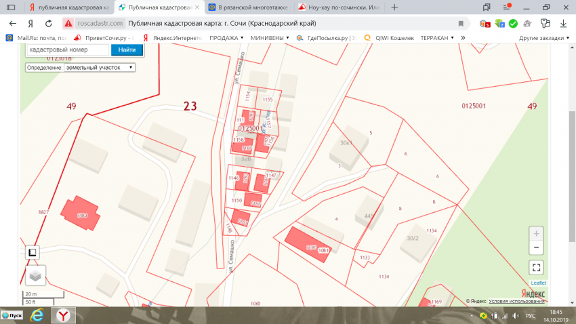Click the map zoom in button
This screenshot has height=324, width=576.
point(536,234)
